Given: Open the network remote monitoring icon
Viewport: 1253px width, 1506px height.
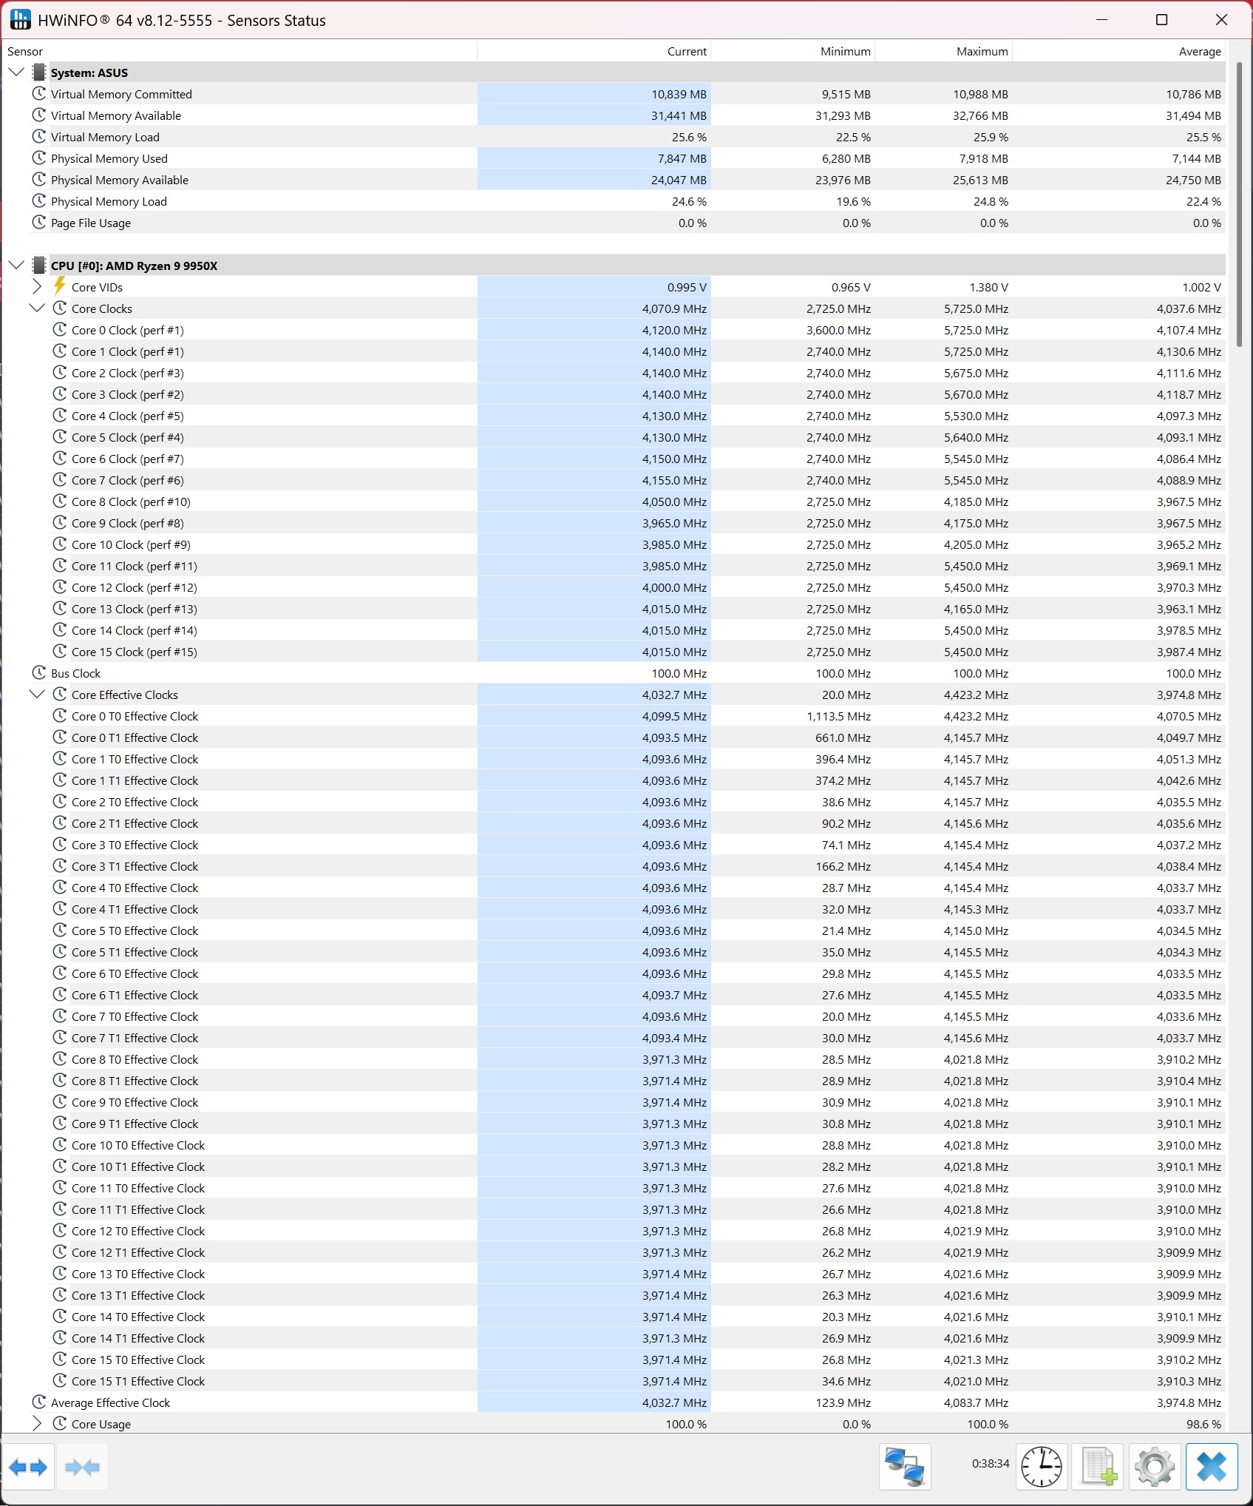Looking at the screenshot, I should click(905, 1468).
